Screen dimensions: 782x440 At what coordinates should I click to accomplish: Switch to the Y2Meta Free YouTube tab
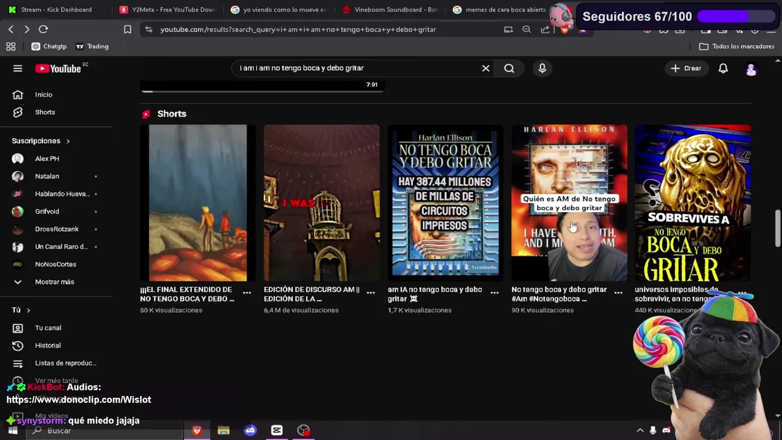tap(169, 10)
